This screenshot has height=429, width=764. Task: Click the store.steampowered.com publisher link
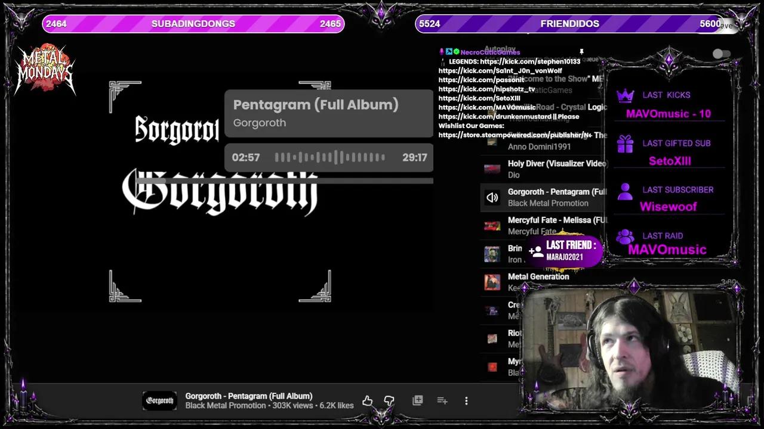[x=515, y=135]
